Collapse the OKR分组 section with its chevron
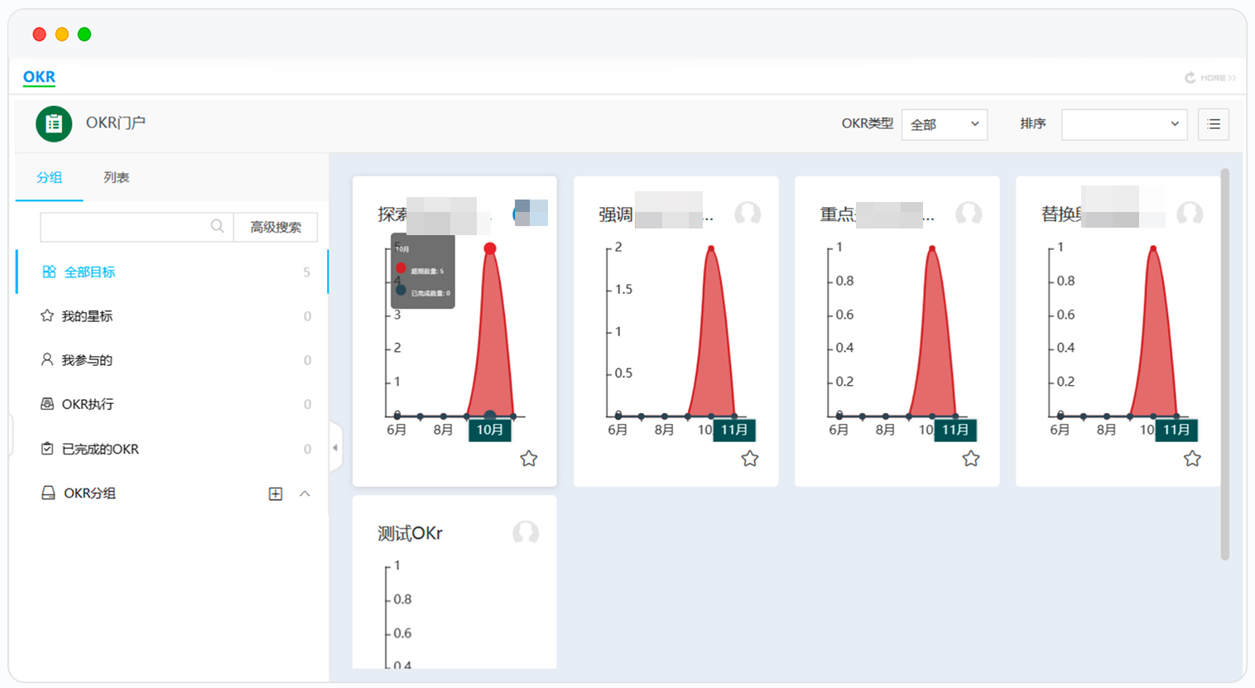 click(305, 493)
